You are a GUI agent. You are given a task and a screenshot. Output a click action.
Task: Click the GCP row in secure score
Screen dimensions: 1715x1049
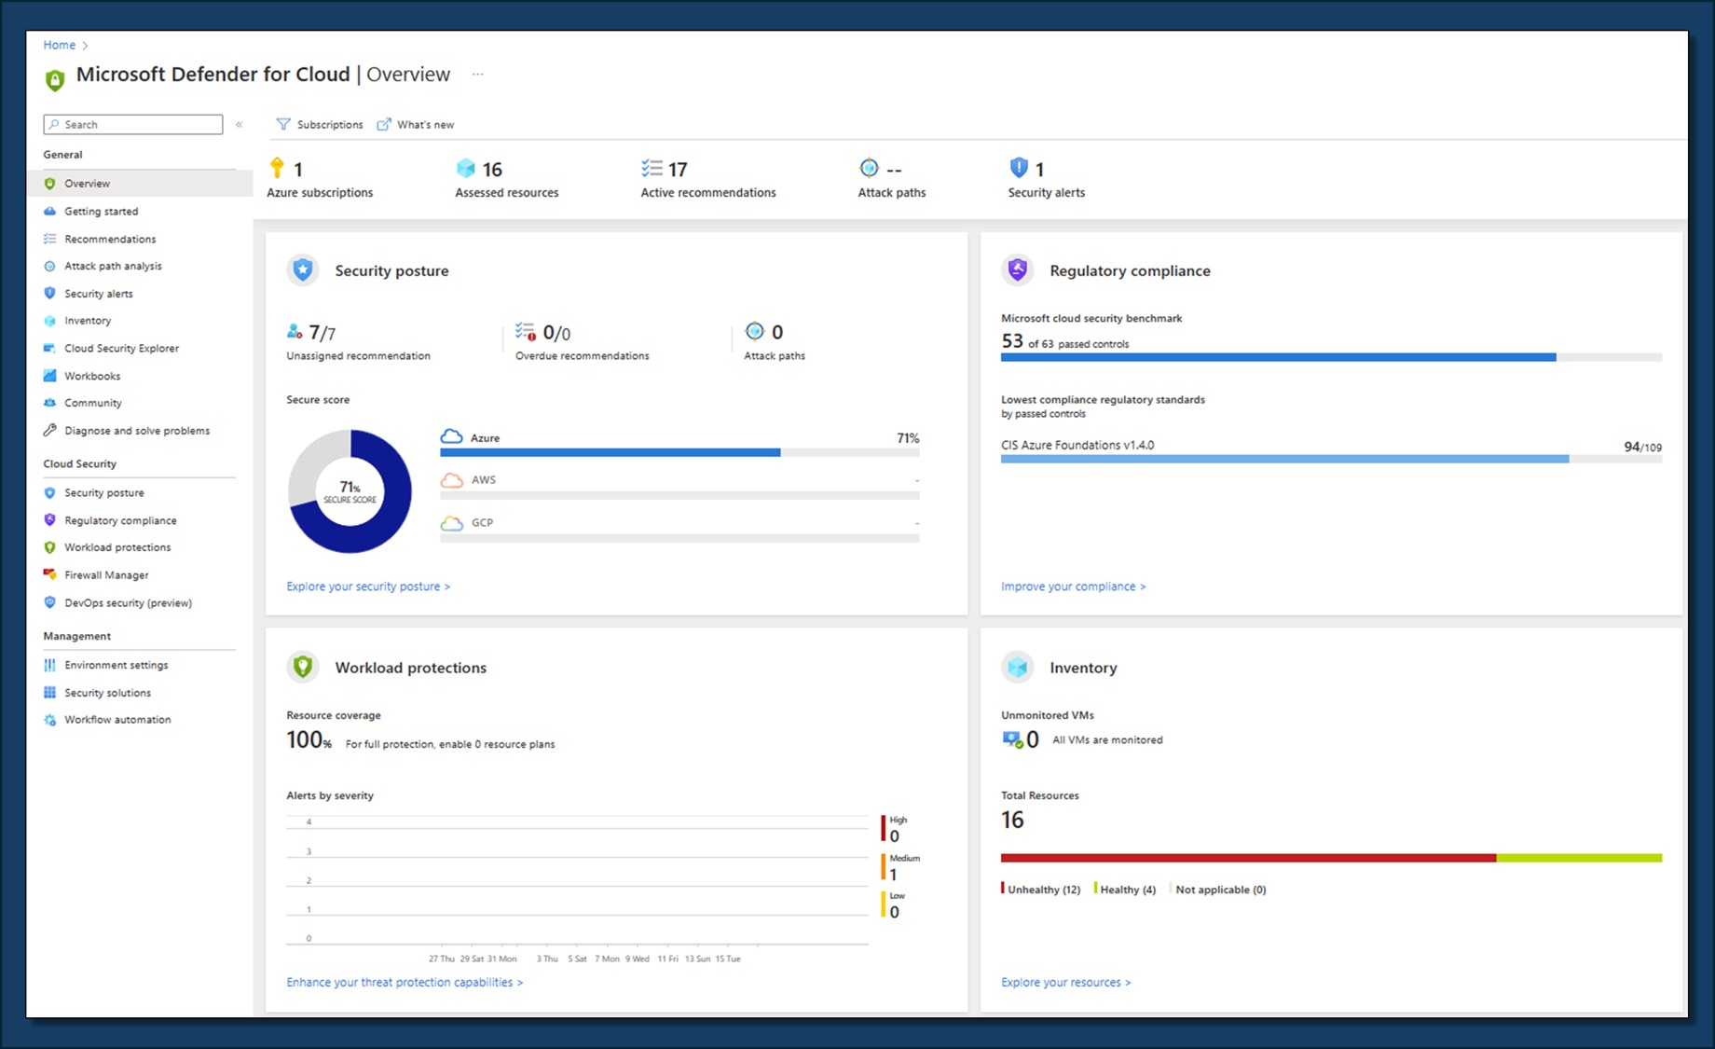679,528
